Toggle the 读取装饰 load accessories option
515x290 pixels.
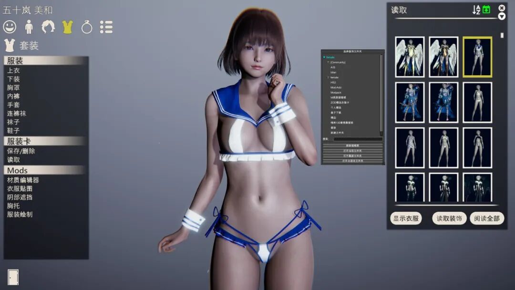[x=449, y=218]
